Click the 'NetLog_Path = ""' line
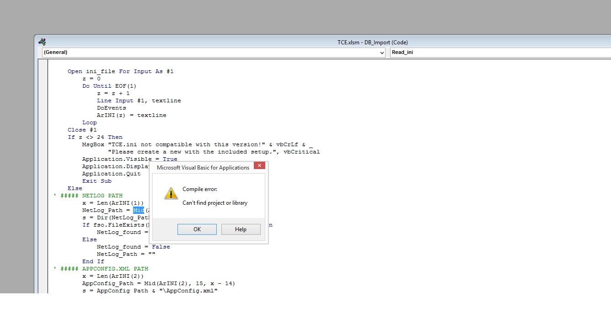The image size is (611, 329). (126, 254)
